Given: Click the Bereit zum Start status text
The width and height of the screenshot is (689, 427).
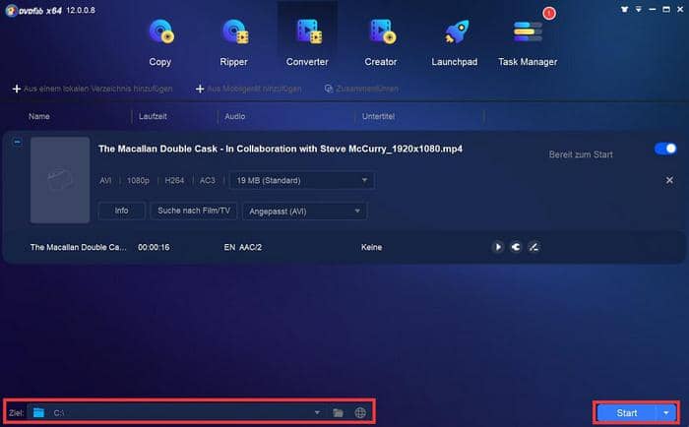Looking at the screenshot, I should pyautogui.click(x=581, y=154).
